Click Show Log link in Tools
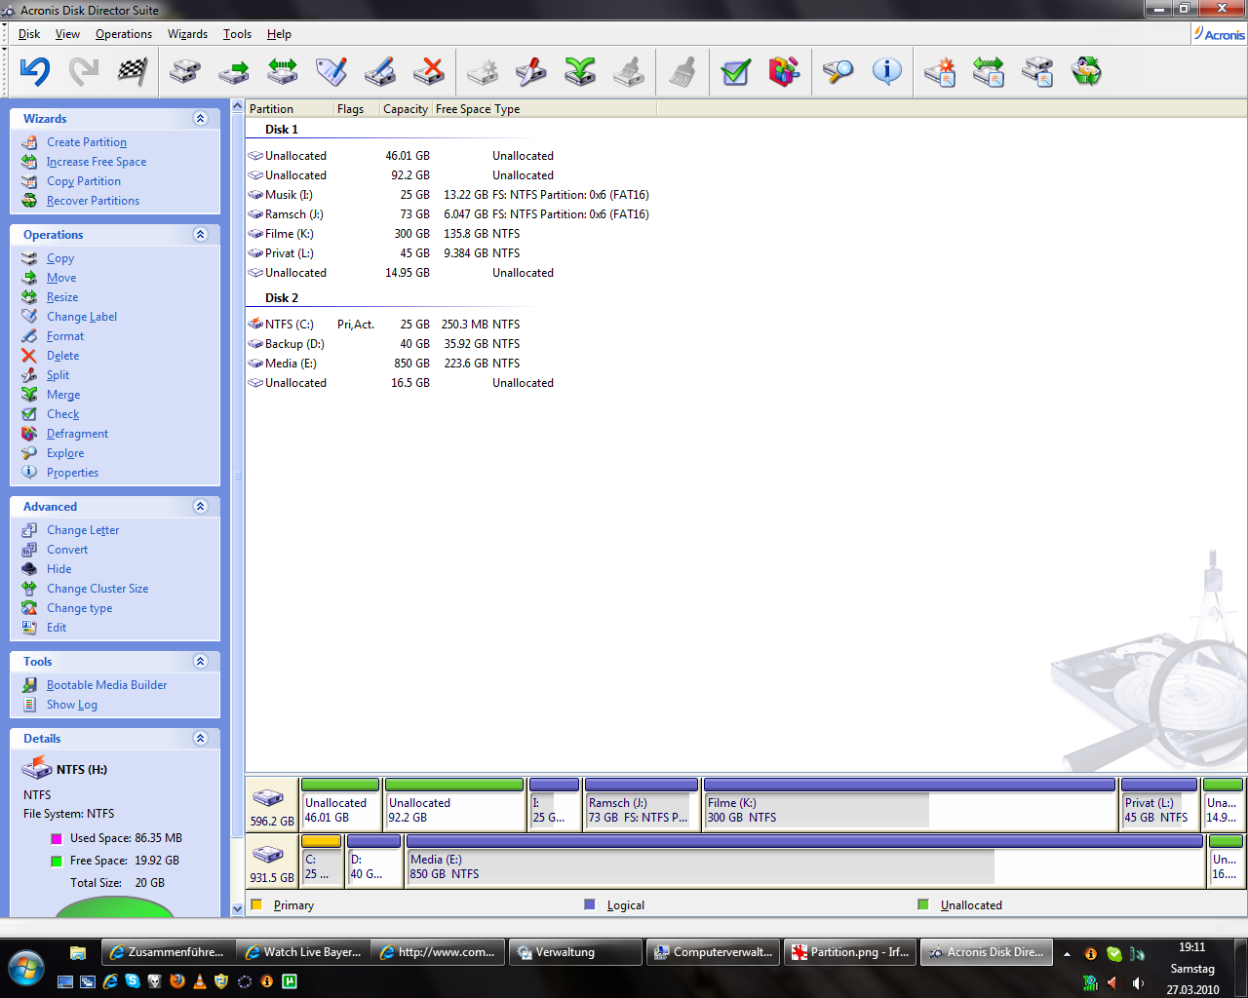1248x998 pixels. click(72, 705)
